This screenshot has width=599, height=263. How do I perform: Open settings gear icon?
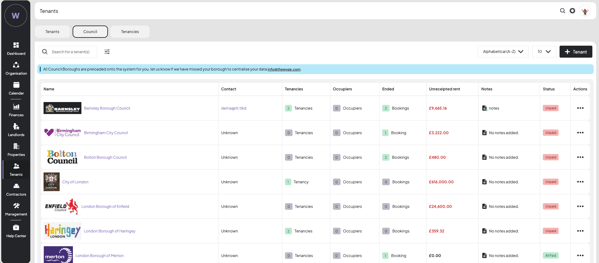572,11
